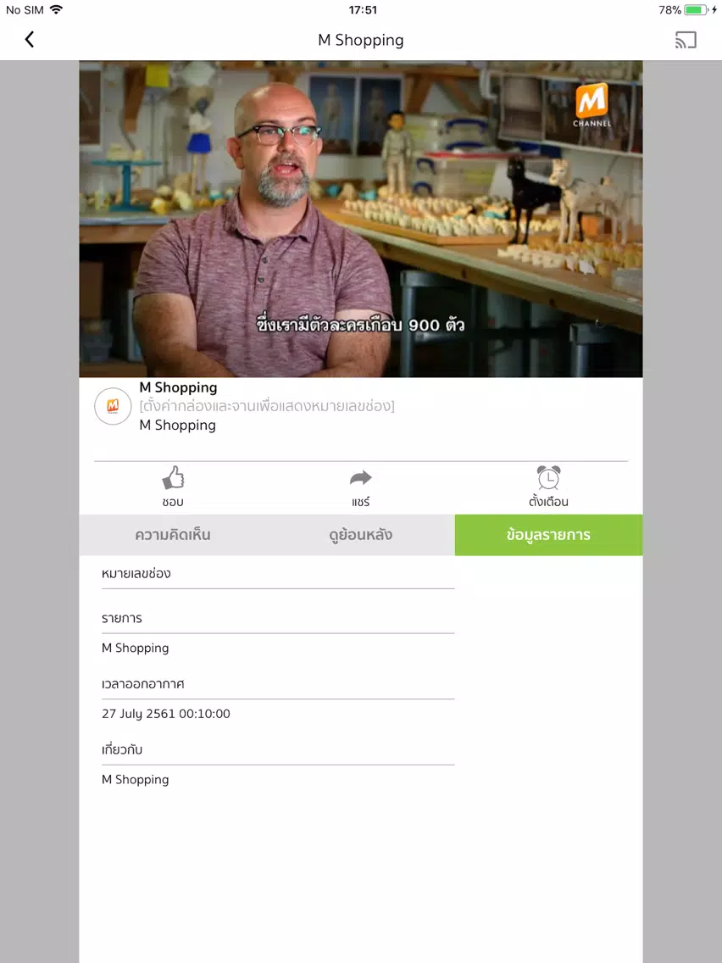Screen dimensions: 722x963
Task: Tap the battery icon in status bar
Action: [x=696, y=10]
